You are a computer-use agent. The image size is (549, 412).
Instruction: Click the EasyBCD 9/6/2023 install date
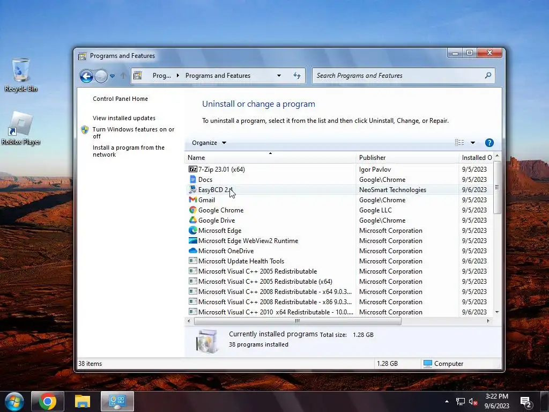(474, 189)
